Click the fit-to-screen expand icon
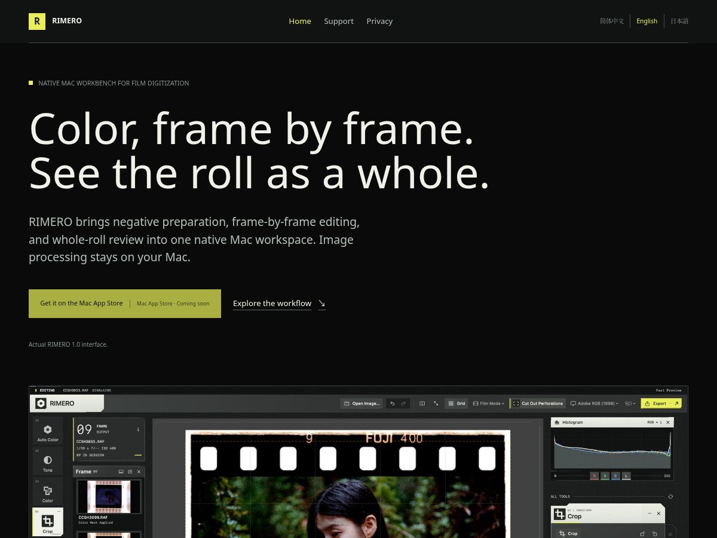Screen dimensions: 717x538 [x=436, y=403]
